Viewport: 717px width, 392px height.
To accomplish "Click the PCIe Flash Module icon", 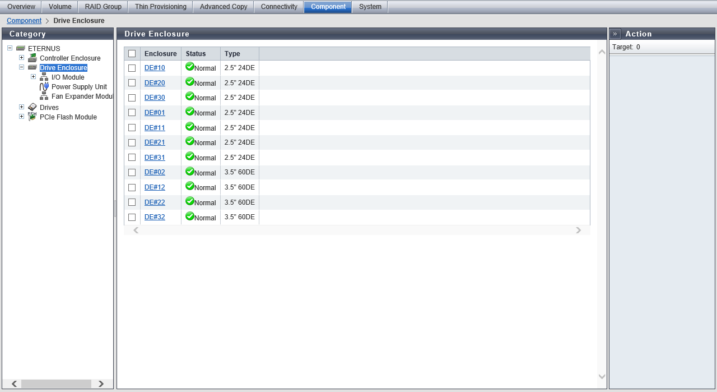I will [x=32, y=117].
